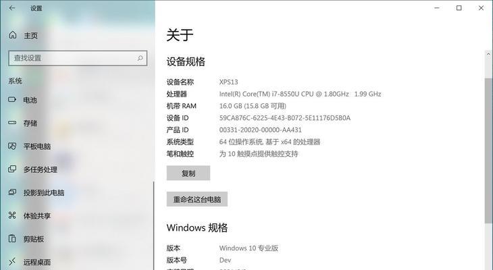493x270 pixels.
Task: Click the 重命名这台电脑 button
Action: click(x=197, y=199)
